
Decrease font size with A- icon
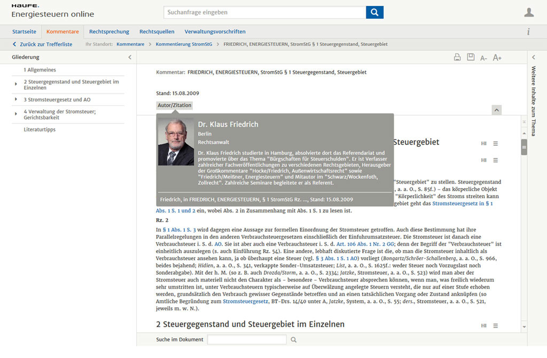483,58
